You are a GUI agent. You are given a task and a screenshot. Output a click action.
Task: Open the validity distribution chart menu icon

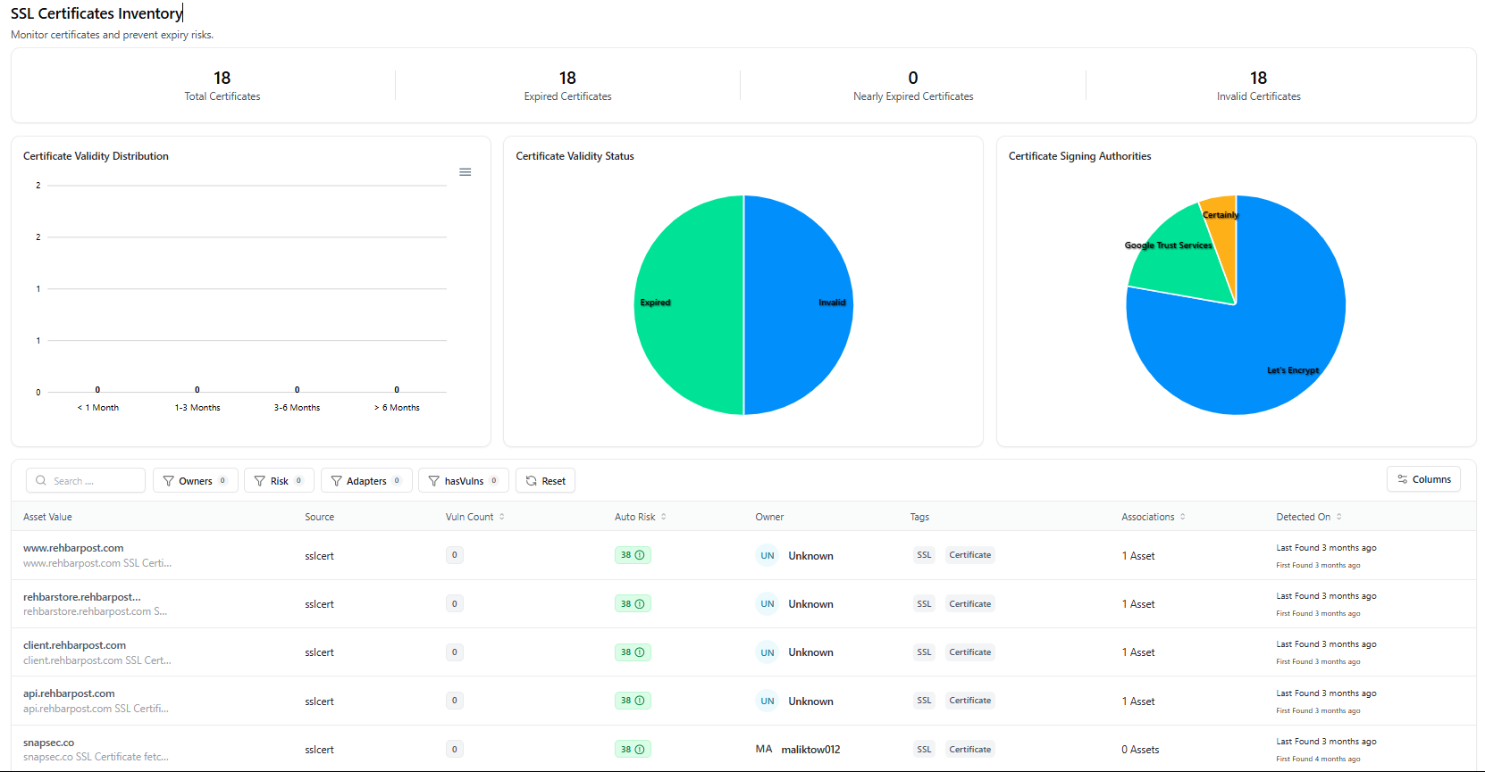465,172
